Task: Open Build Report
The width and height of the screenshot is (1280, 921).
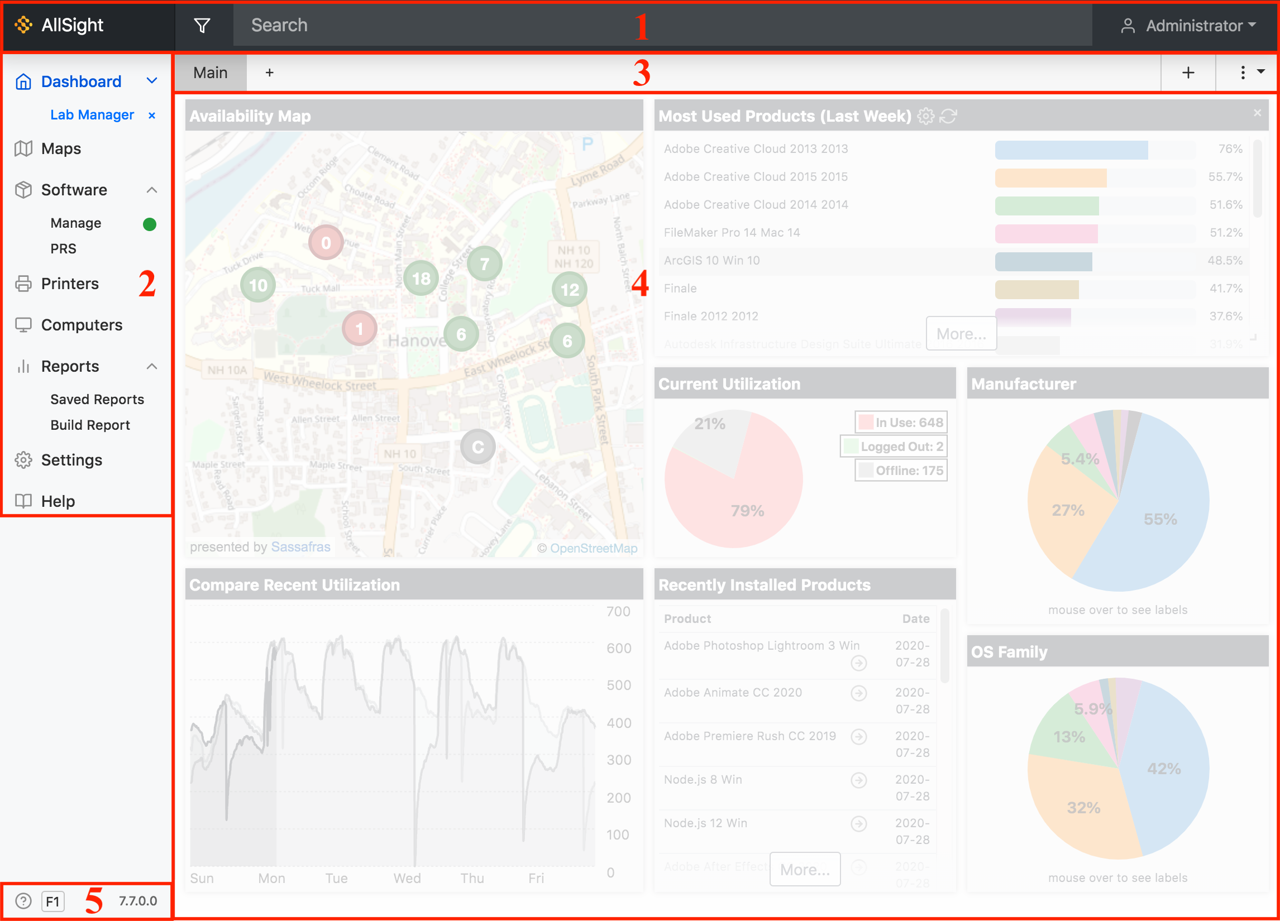Action: click(x=90, y=425)
